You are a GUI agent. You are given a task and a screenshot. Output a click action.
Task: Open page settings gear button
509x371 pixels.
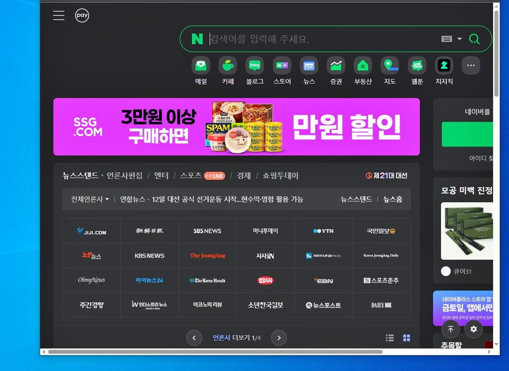(x=474, y=329)
